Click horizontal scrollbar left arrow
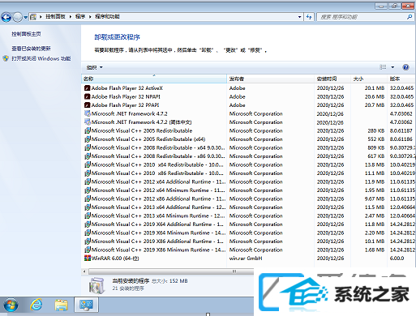416x316 pixels. (x=84, y=271)
